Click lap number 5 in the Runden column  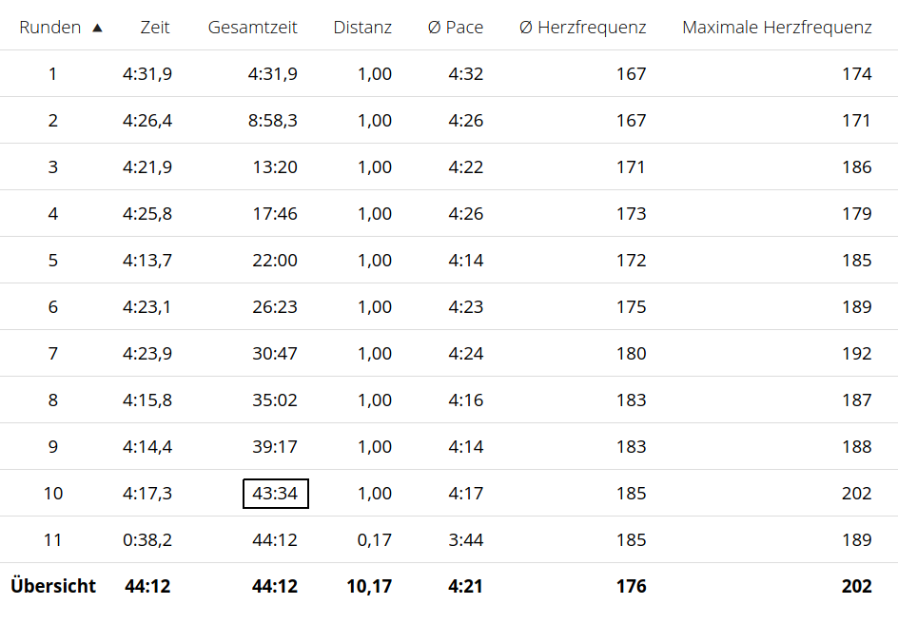click(x=53, y=261)
